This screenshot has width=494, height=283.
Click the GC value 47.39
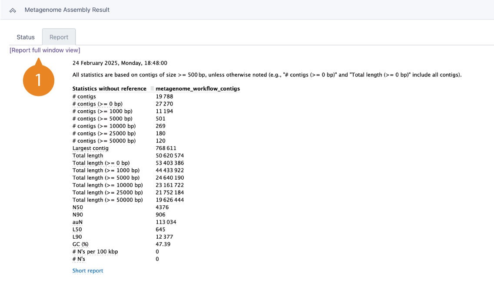point(163,244)
